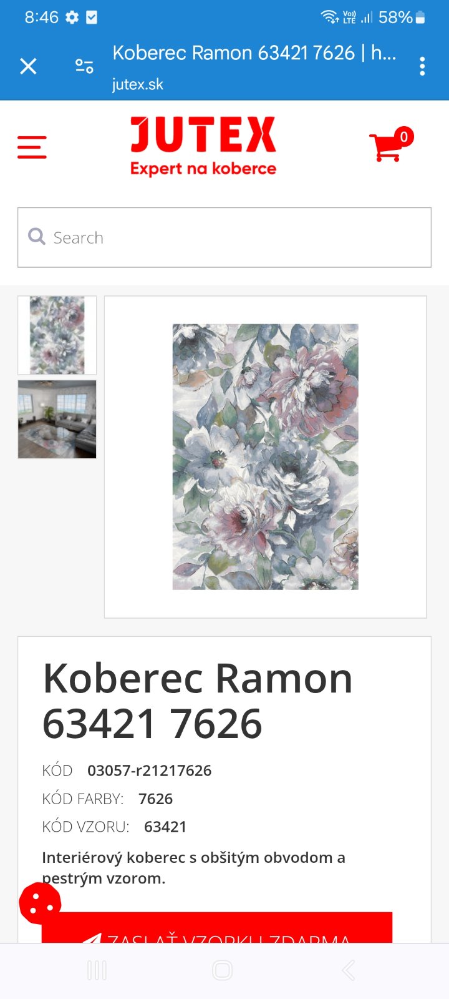Select the floral rug thumbnail
The height and width of the screenshot is (999, 449).
(57, 335)
